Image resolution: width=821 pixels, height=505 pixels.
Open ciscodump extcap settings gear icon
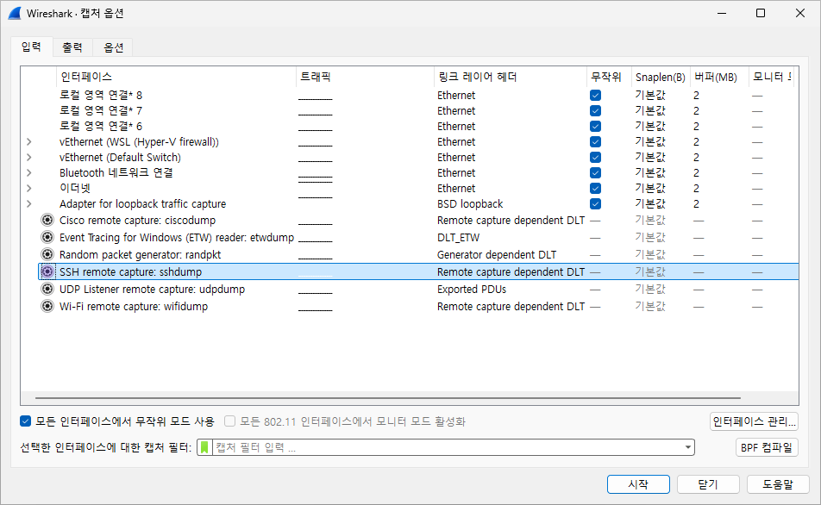tap(47, 220)
